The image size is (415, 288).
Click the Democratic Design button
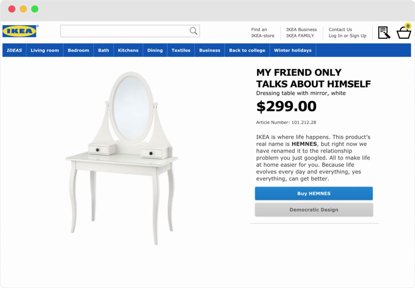pos(314,210)
